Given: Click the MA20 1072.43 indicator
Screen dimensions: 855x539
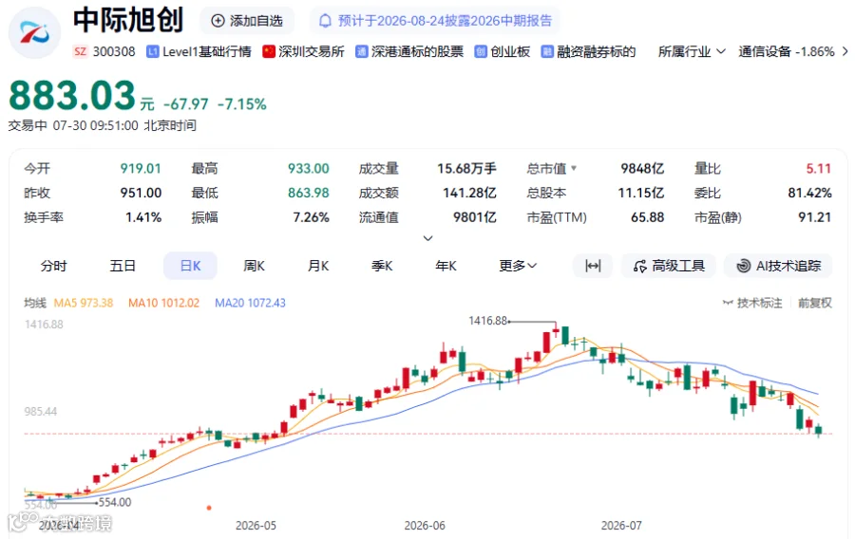Looking at the screenshot, I should click(250, 303).
